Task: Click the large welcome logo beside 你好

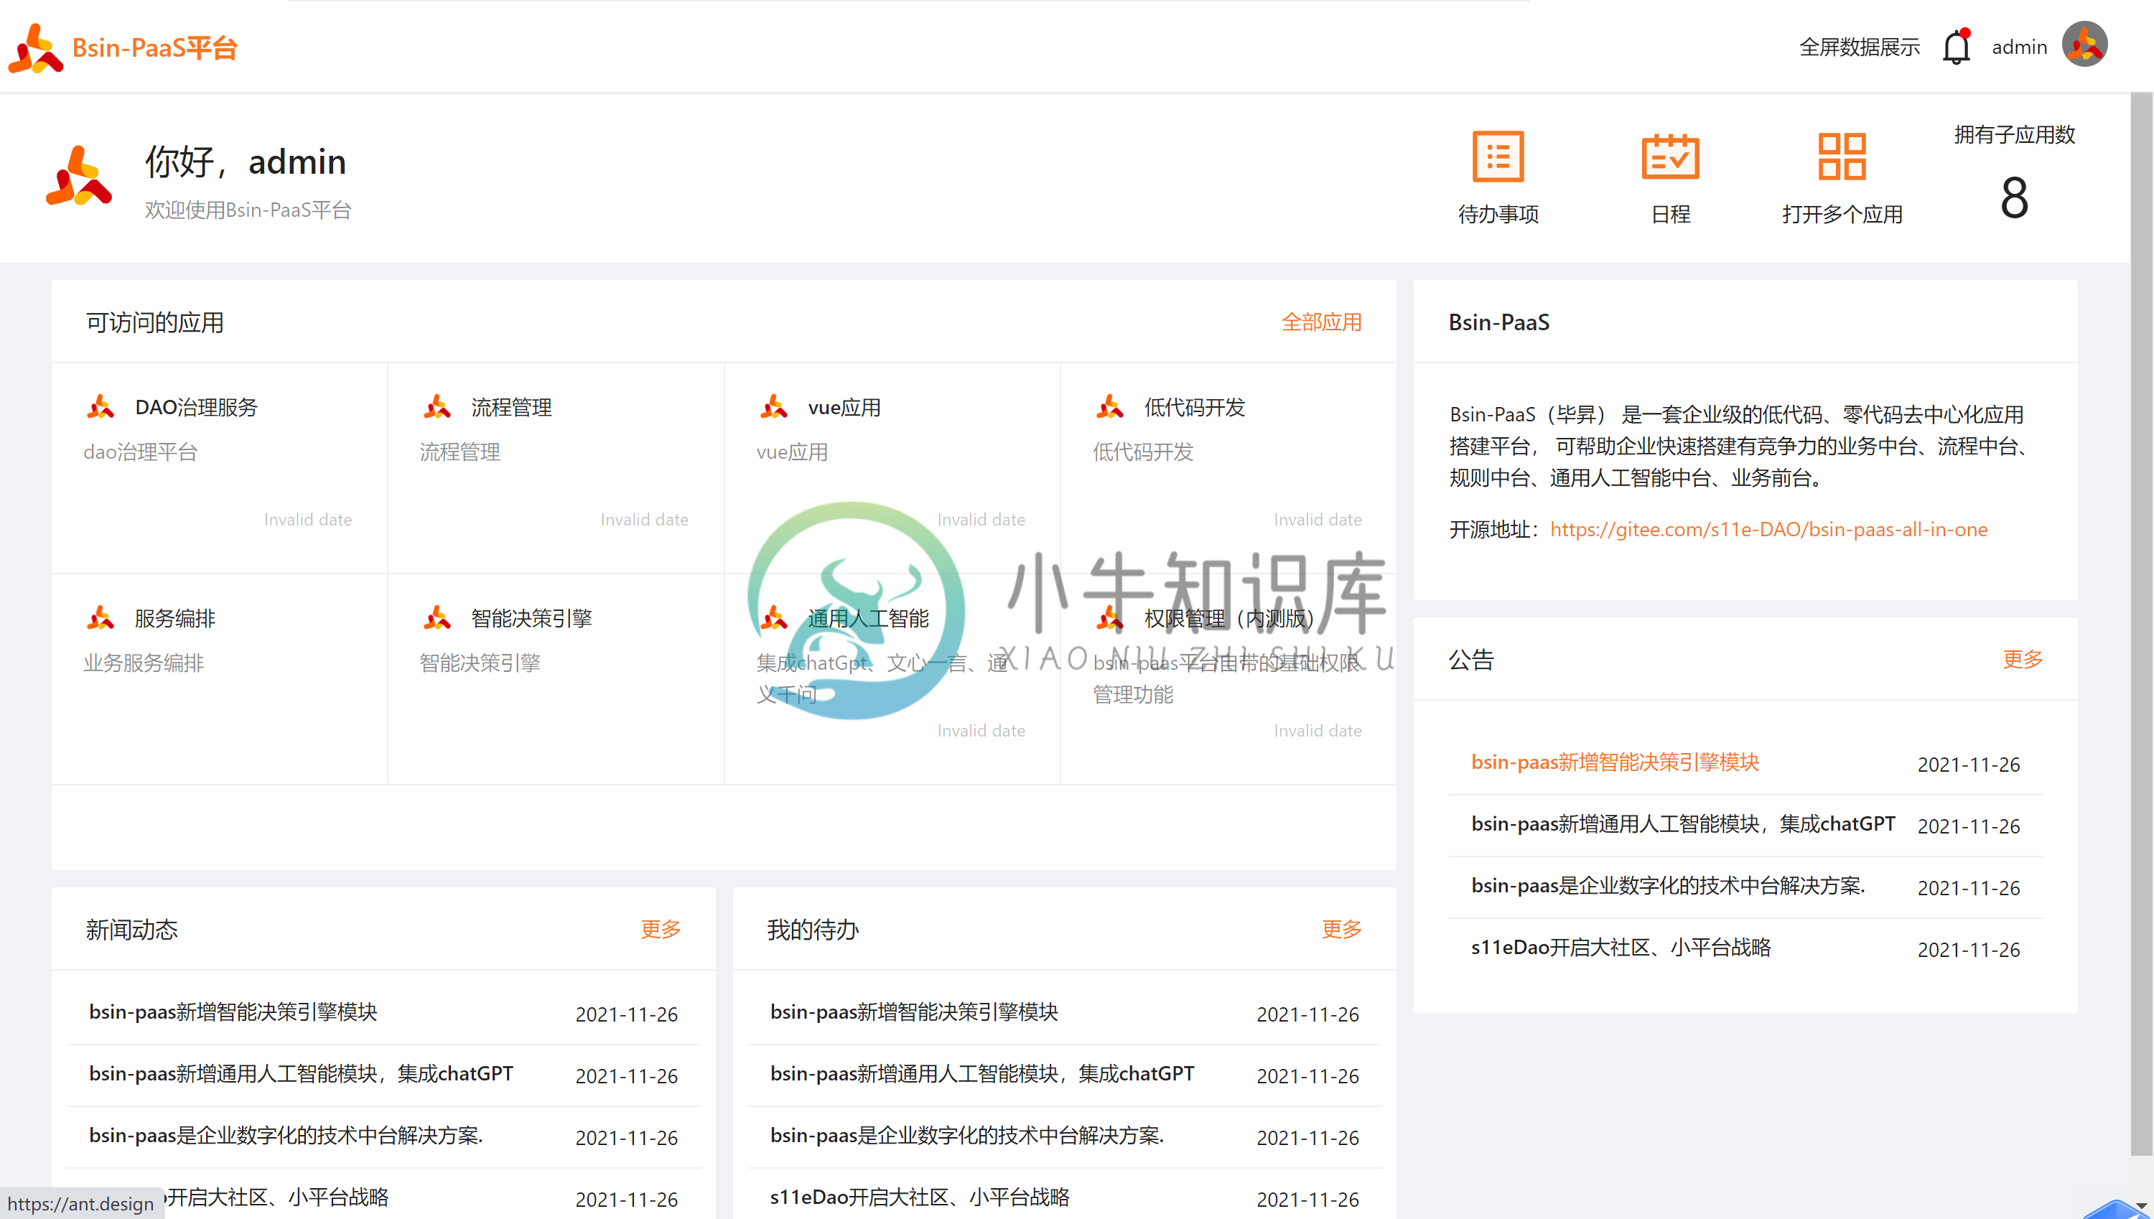Action: pos(79,175)
